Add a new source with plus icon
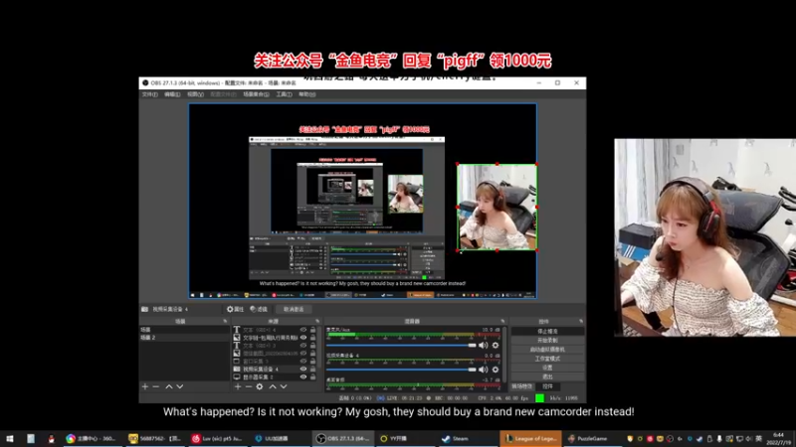The image size is (796, 447). pos(238,386)
